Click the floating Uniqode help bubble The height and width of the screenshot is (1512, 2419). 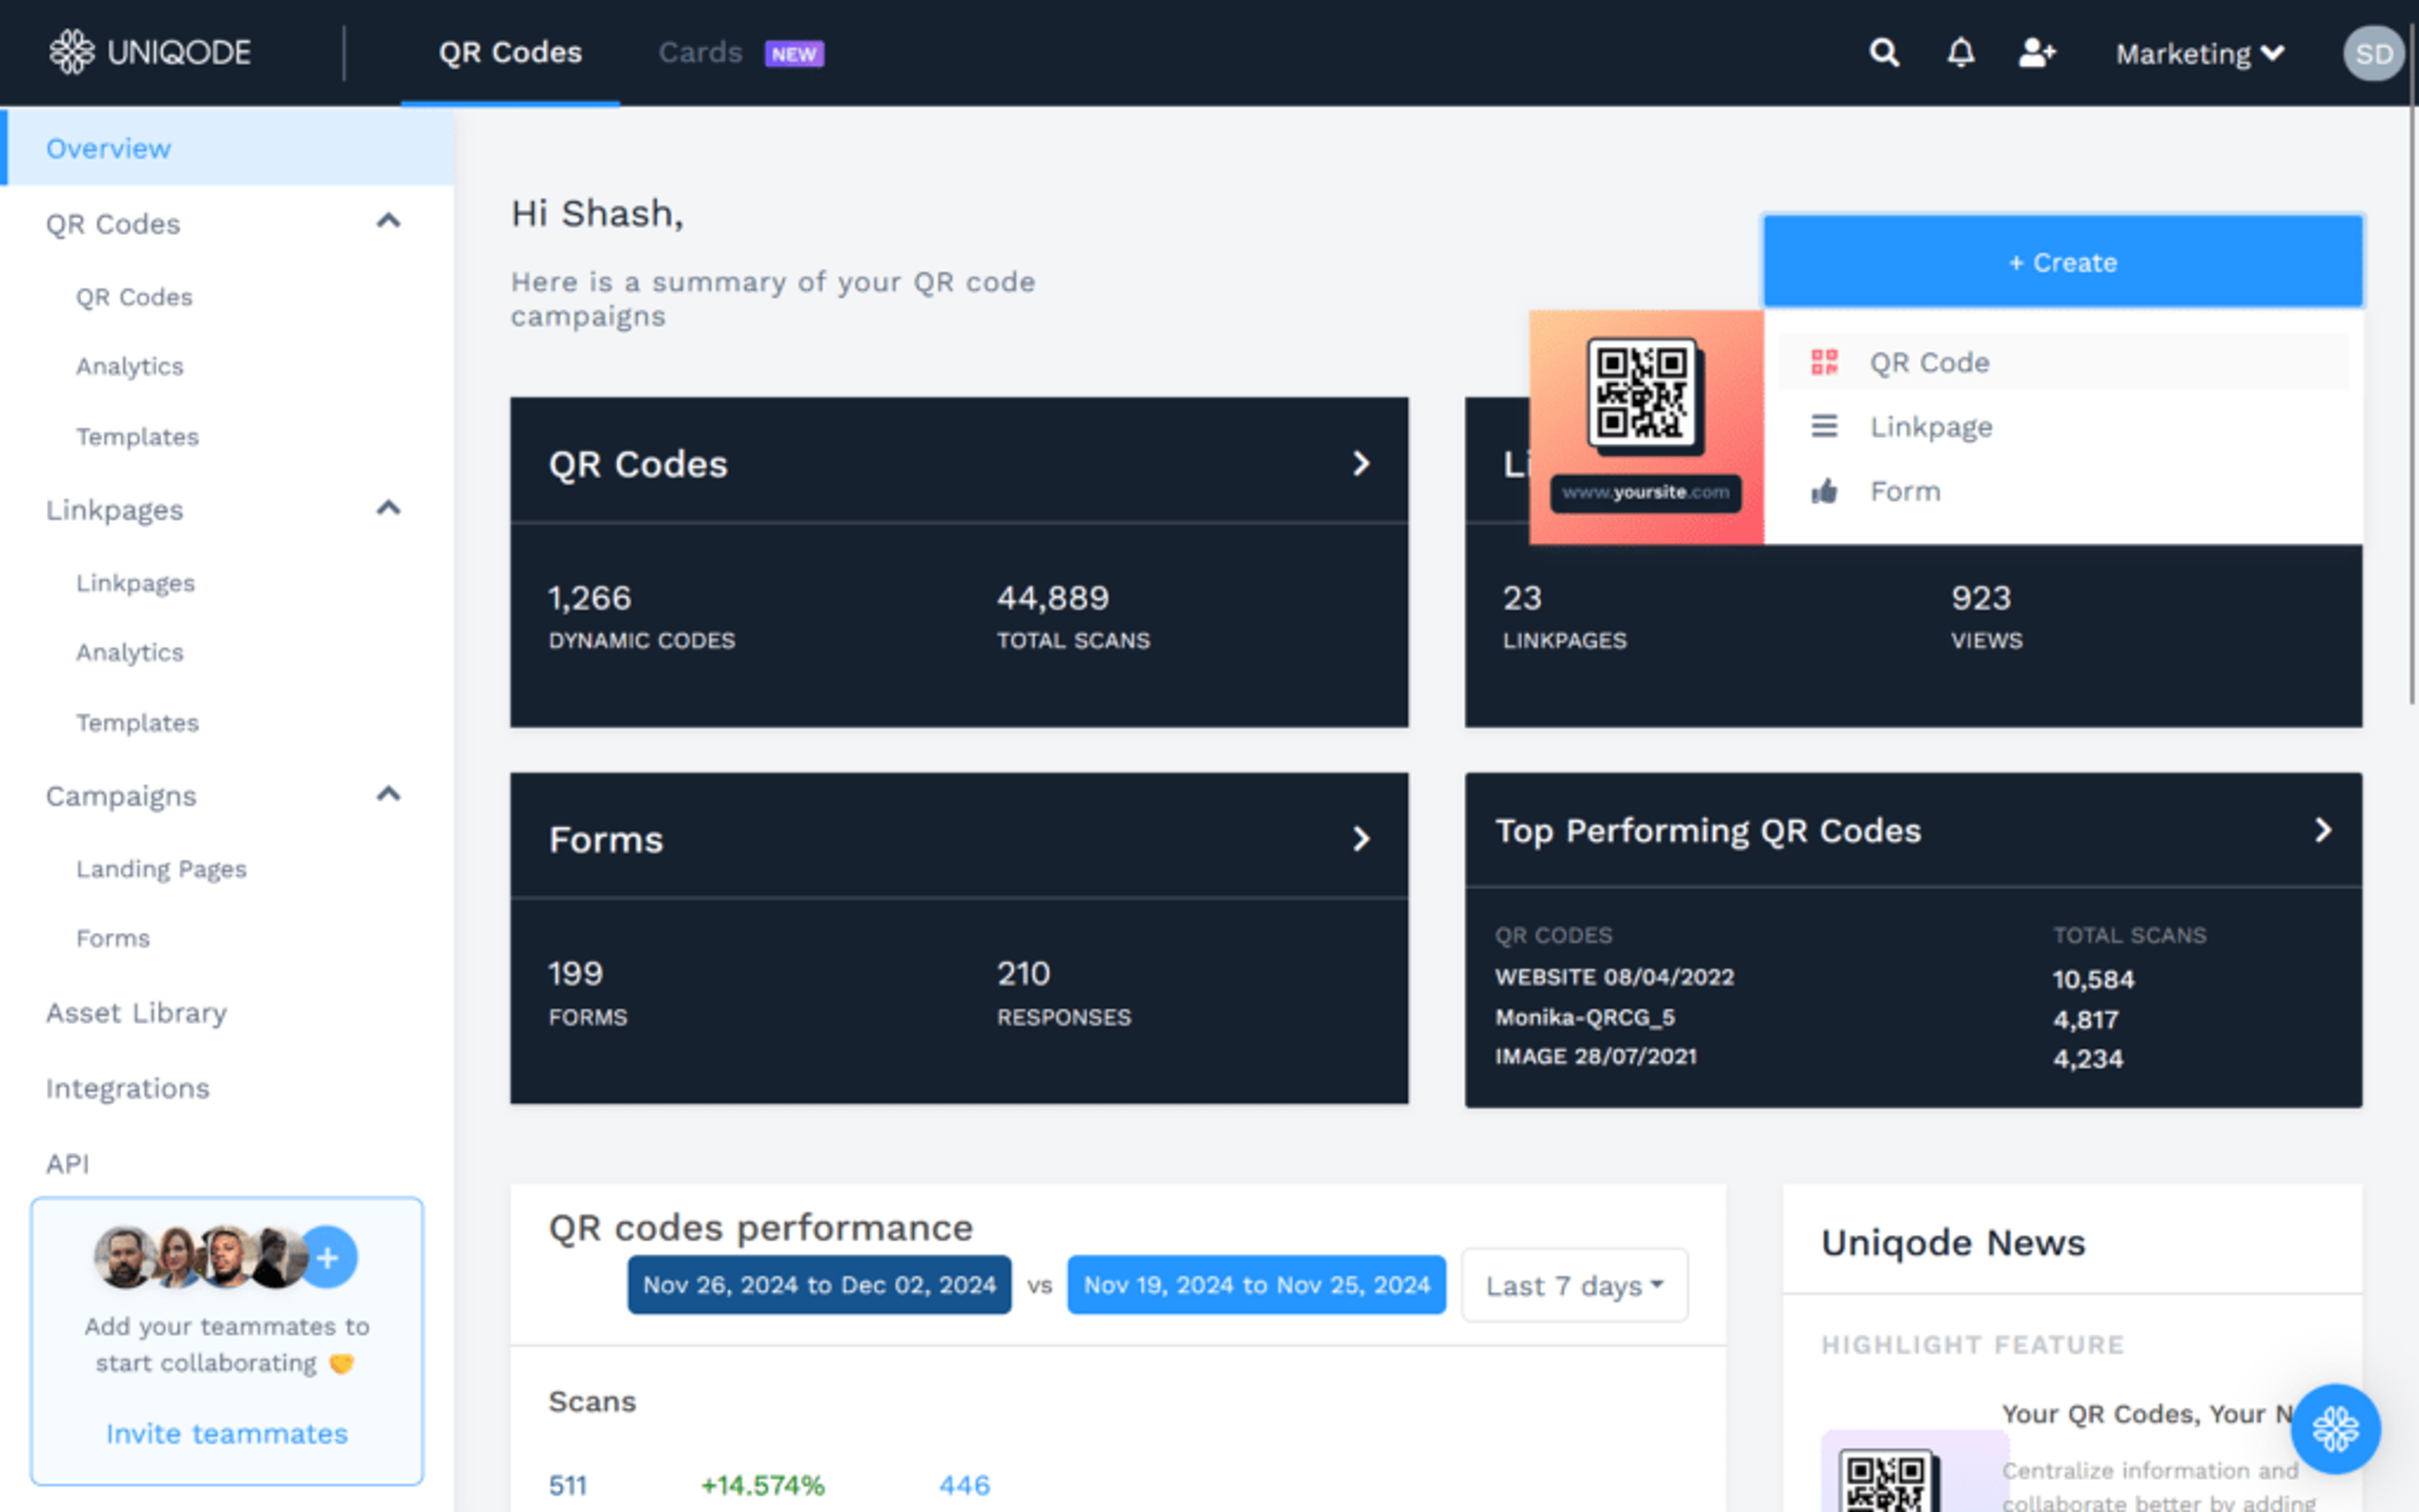pos(2335,1428)
